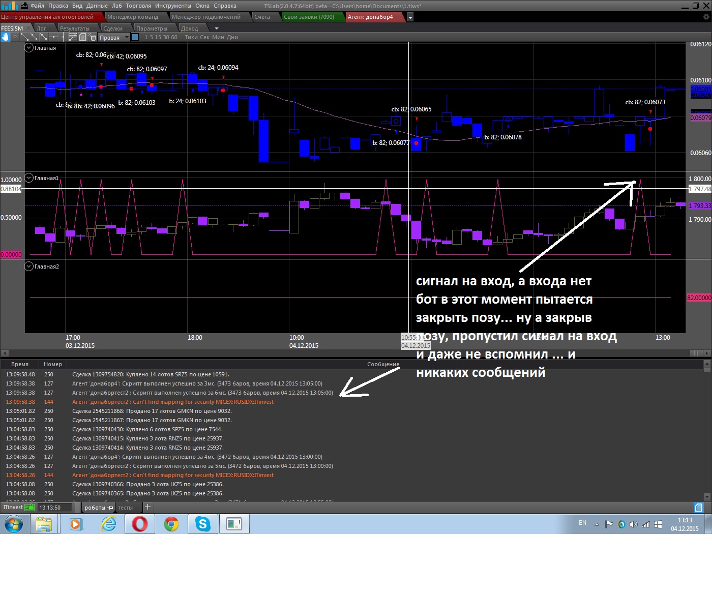Viewport: 712px width, 593px height.
Task: Select the vertical line drawing tool
Action: [x=63, y=37]
